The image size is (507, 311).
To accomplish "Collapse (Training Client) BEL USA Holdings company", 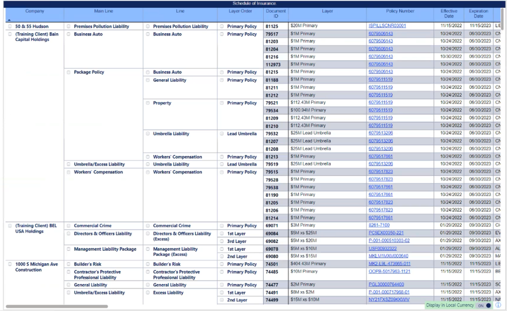I will pyautogui.click(x=10, y=226).
